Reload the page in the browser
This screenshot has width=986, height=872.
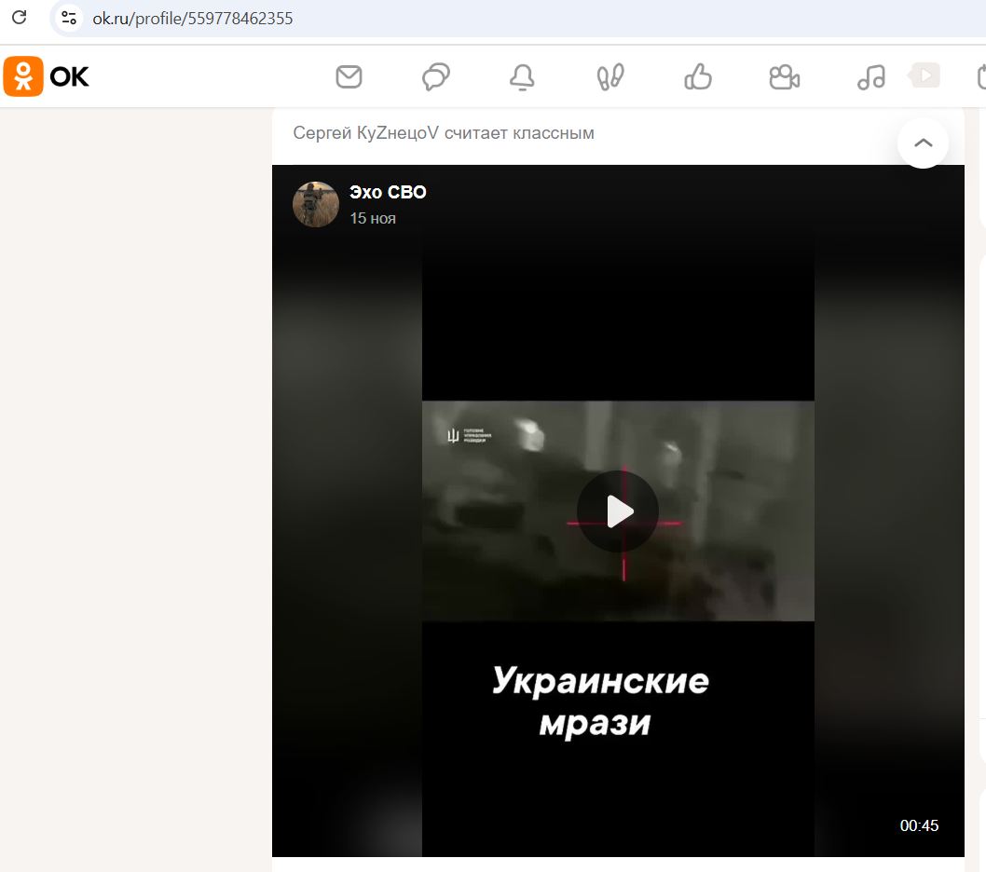pyautogui.click(x=19, y=18)
